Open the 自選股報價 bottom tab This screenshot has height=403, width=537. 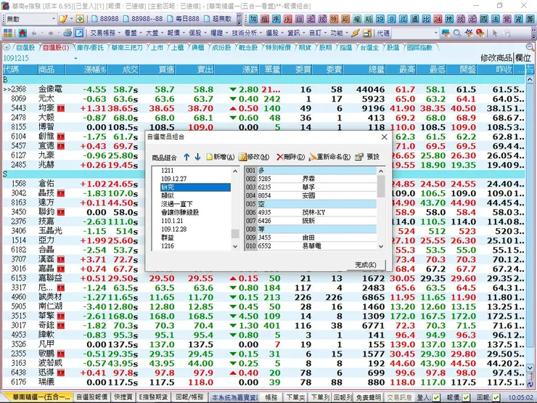91,397
